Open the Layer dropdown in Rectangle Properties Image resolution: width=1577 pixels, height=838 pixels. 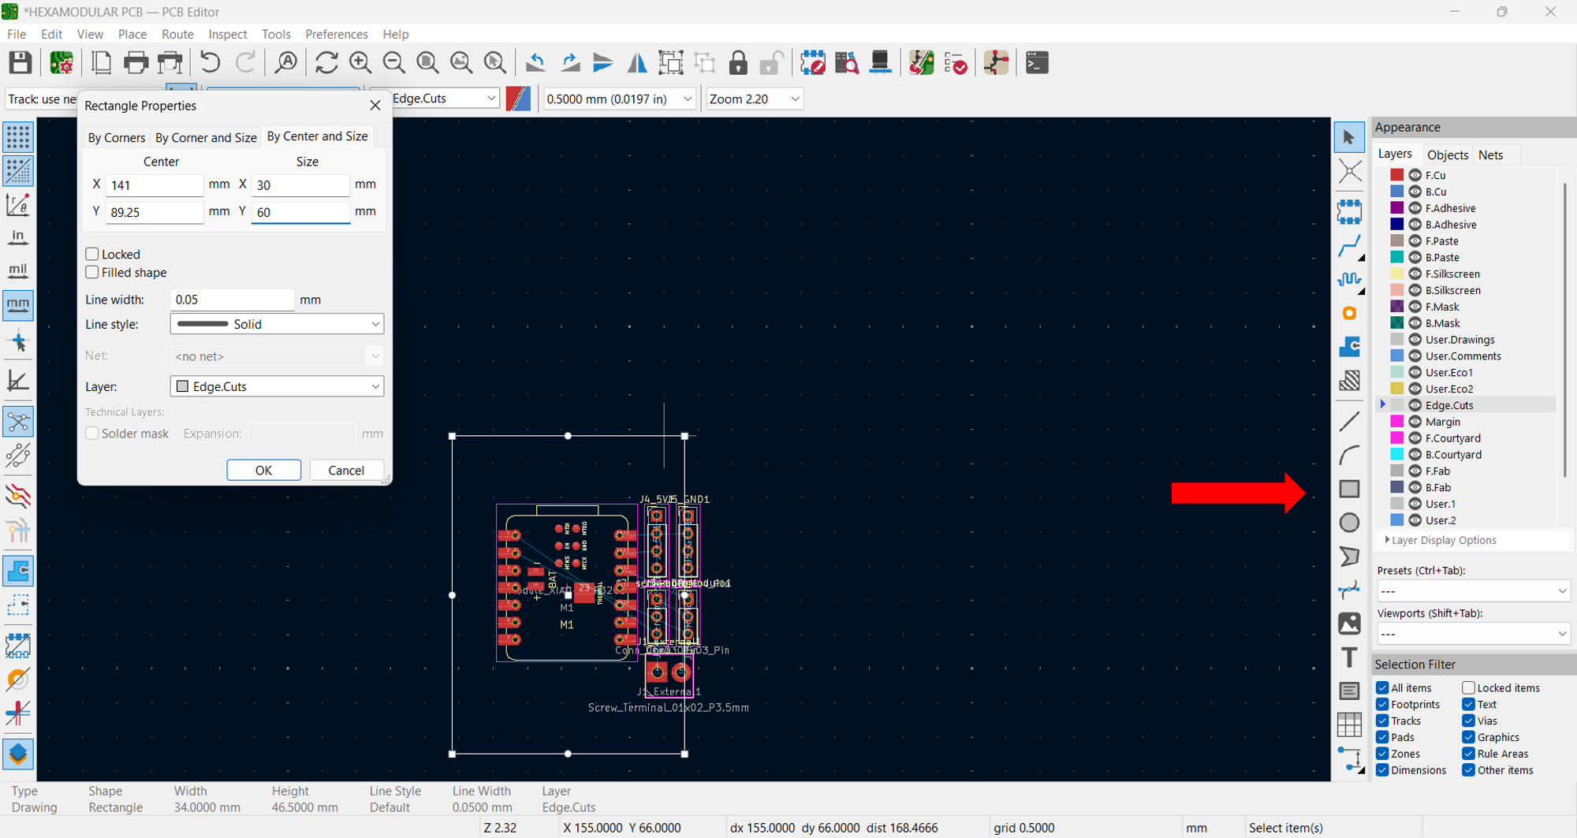pyautogui.click(x=276, y=386)
